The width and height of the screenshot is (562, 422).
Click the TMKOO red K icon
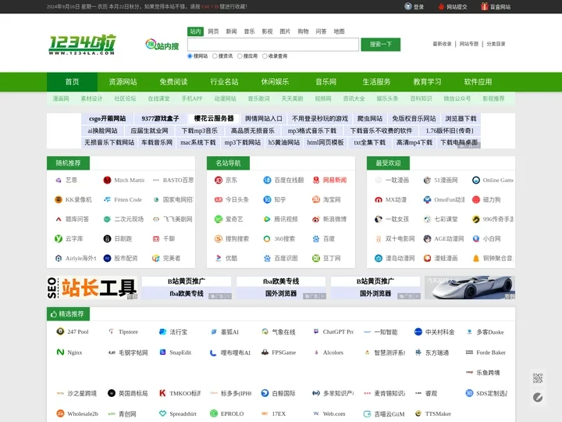[162, 393]
